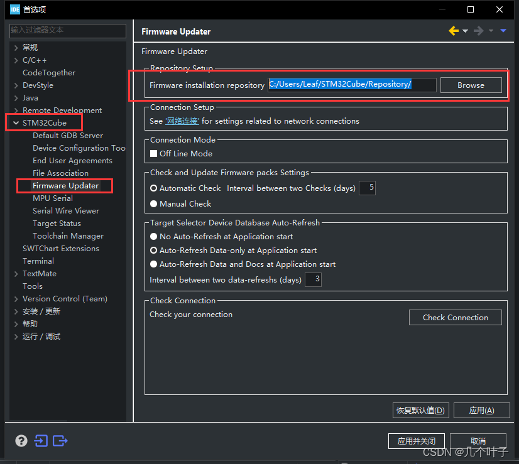
Task: Click the Help question mark icon
Action: [21, 441]
